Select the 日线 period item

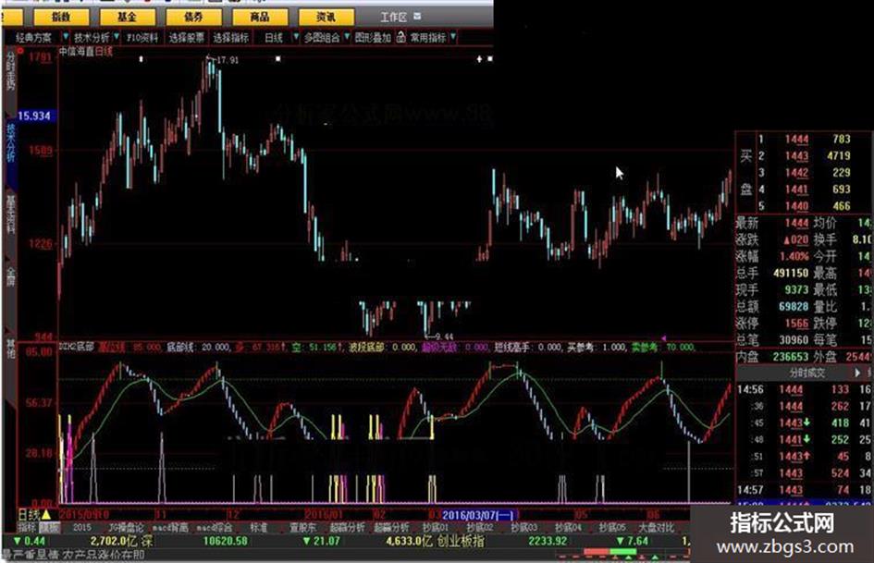point(274,37)
